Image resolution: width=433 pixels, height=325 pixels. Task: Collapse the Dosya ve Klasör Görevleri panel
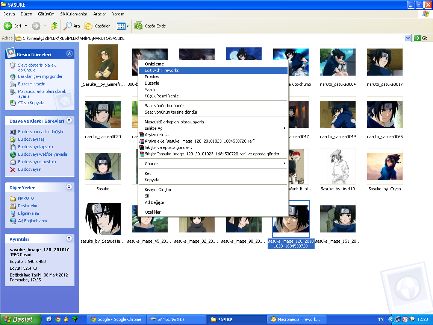coord(69,120)
